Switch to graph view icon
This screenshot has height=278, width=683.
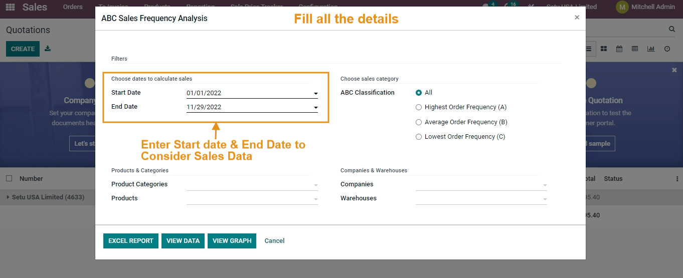[651, 49]
